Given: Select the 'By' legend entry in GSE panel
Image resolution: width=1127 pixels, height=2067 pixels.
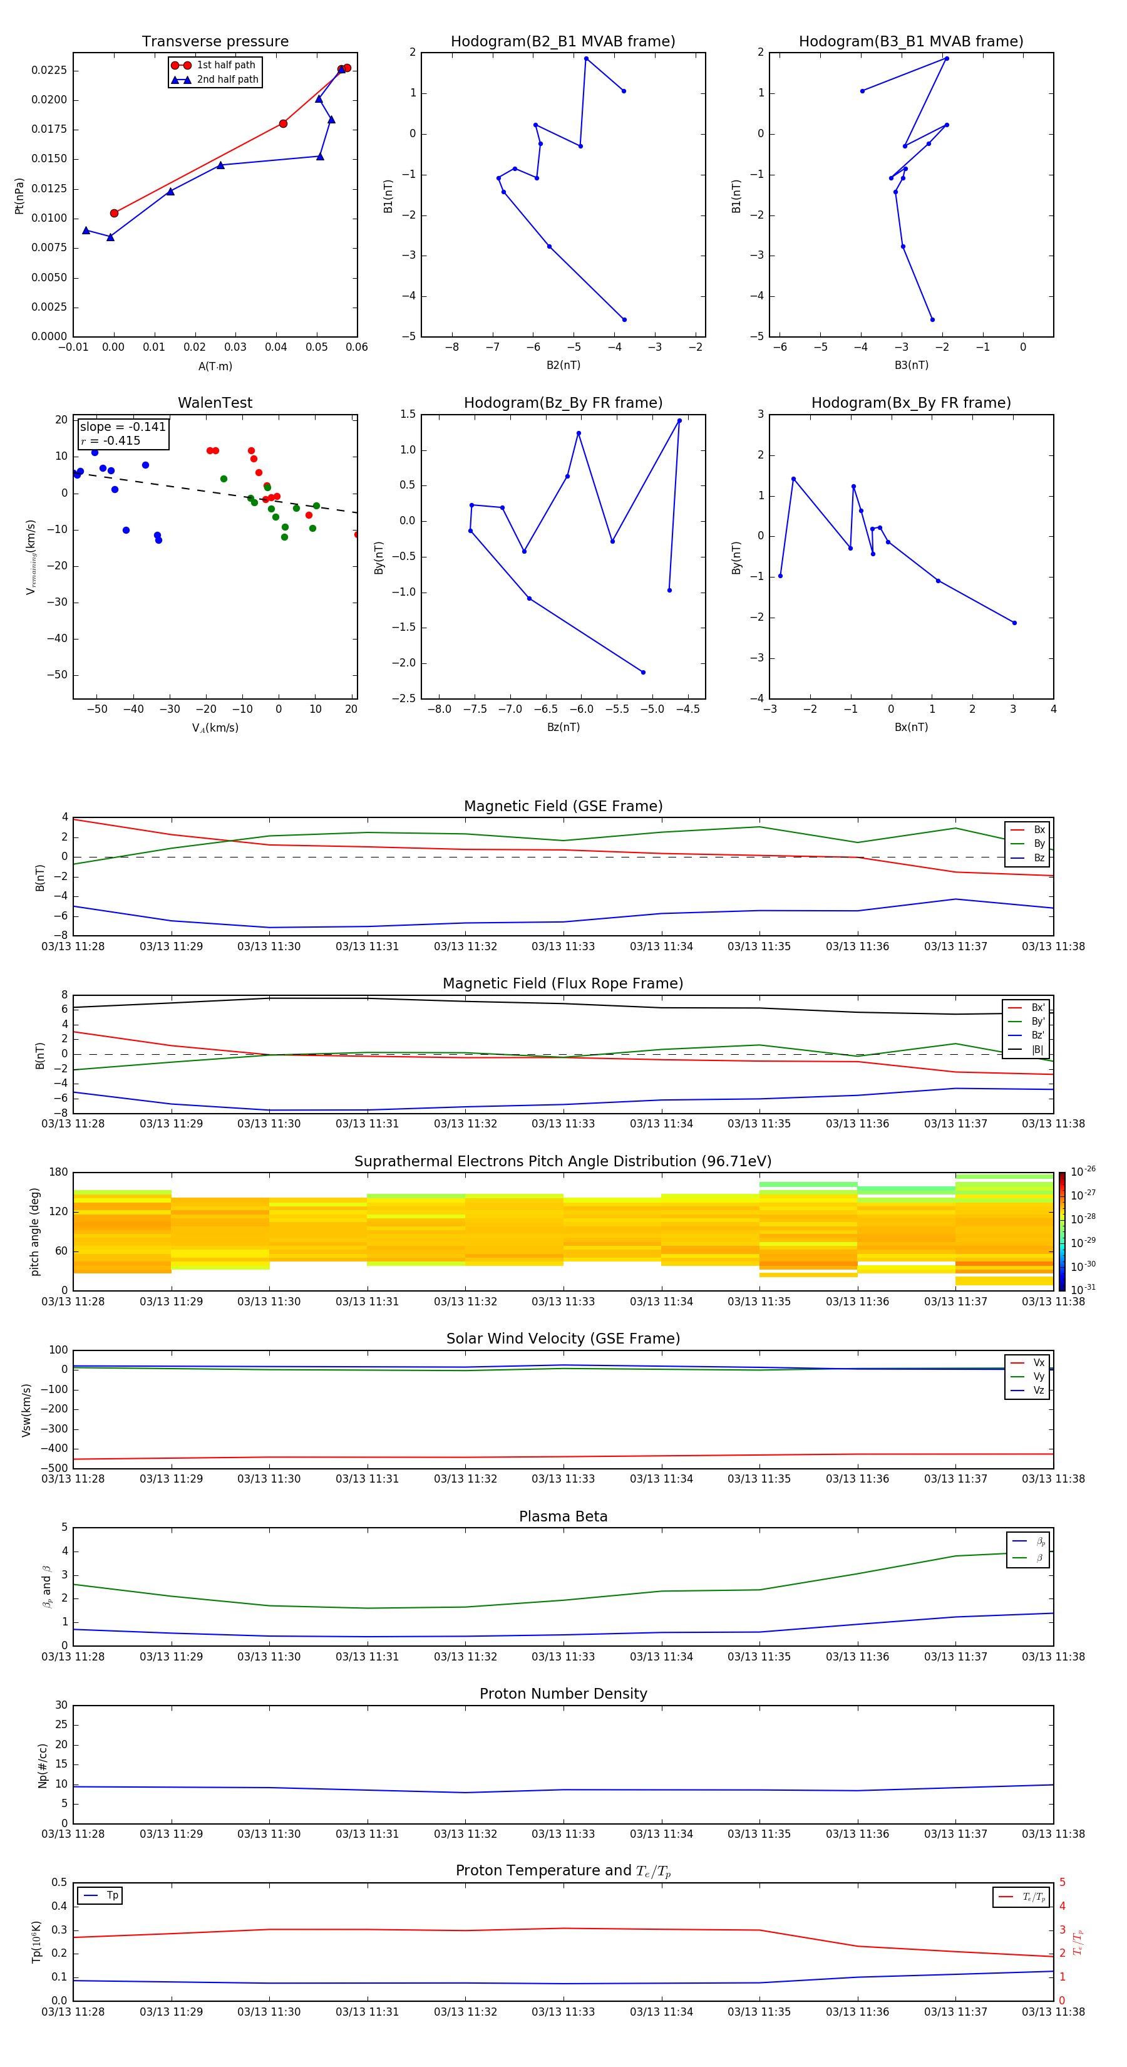Looking at the screenshot, I should pyautogui.click(x=1027, y=843).
